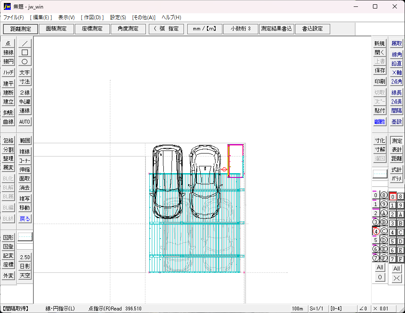
Task: Click All under the layer column
Action: (x=380, y=267)
